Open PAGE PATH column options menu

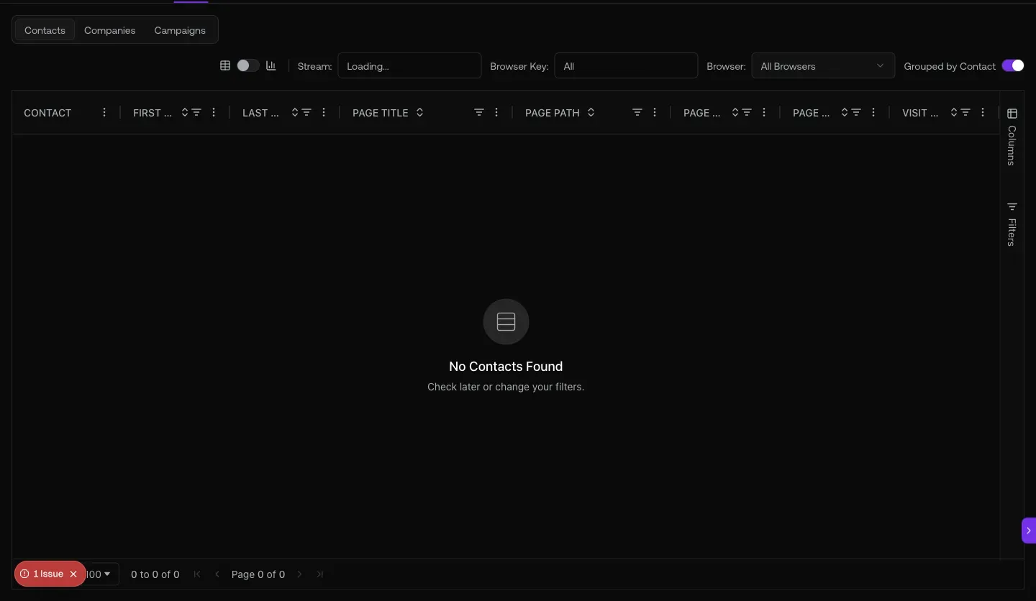click(x=655, y=112)
